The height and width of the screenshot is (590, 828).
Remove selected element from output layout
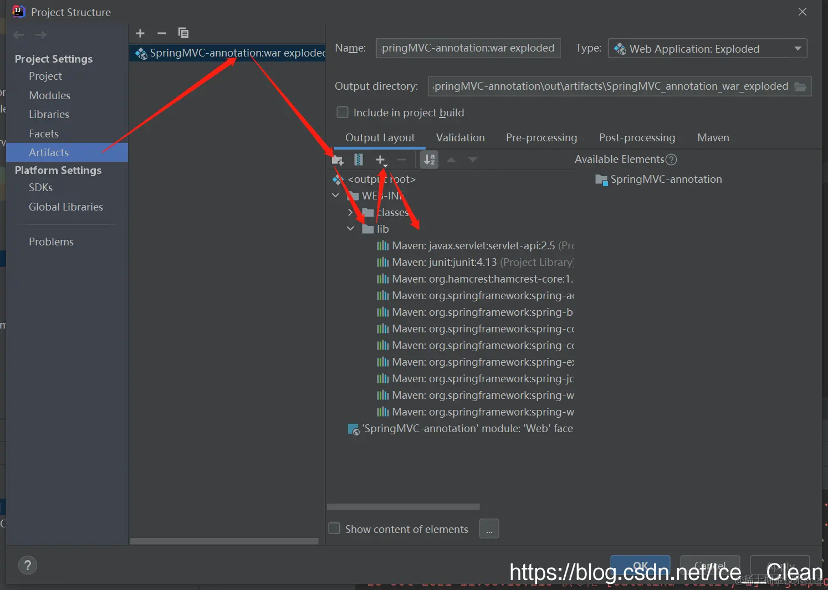tap(402, 160)
